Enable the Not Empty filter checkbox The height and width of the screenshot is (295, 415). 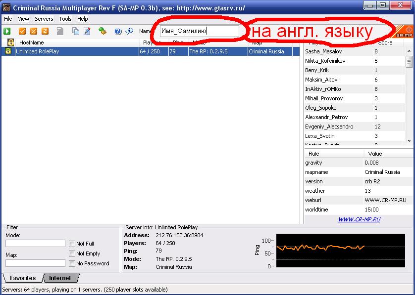point(72,253)
